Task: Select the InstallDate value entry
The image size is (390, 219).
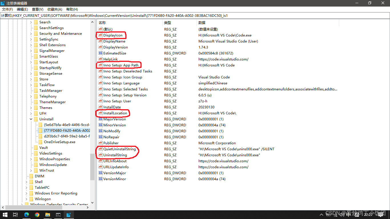Action: point(112,107)
